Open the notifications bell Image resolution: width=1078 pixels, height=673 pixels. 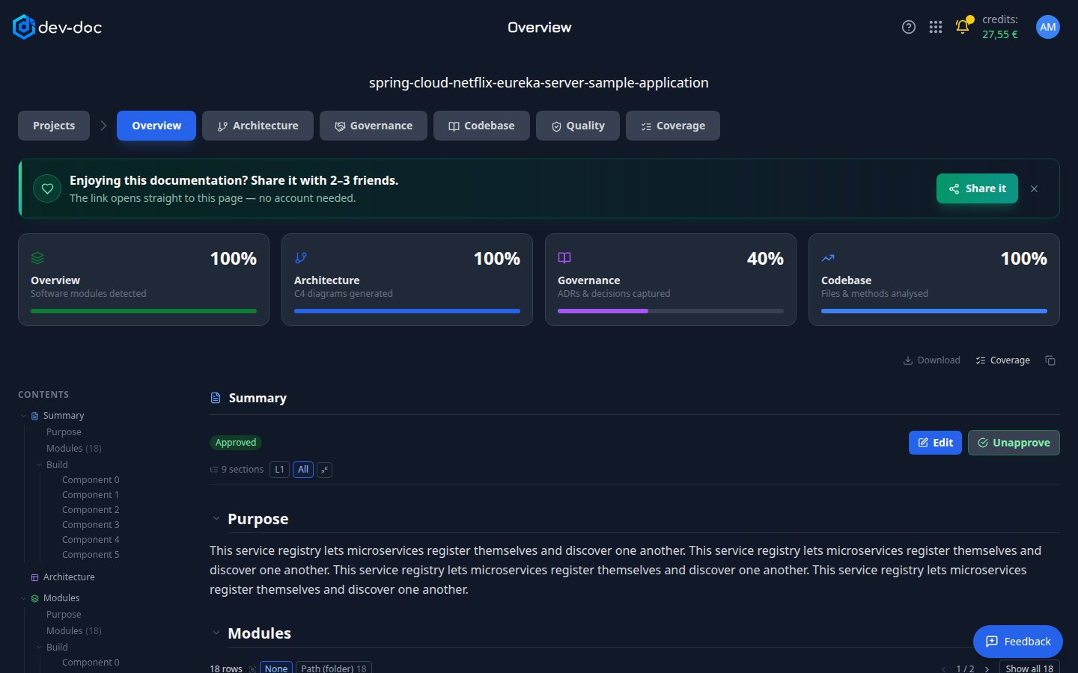point(963,27)
